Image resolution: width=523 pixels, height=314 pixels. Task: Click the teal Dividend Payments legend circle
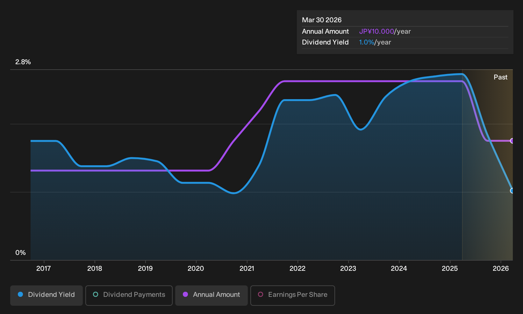coord(96,294)
